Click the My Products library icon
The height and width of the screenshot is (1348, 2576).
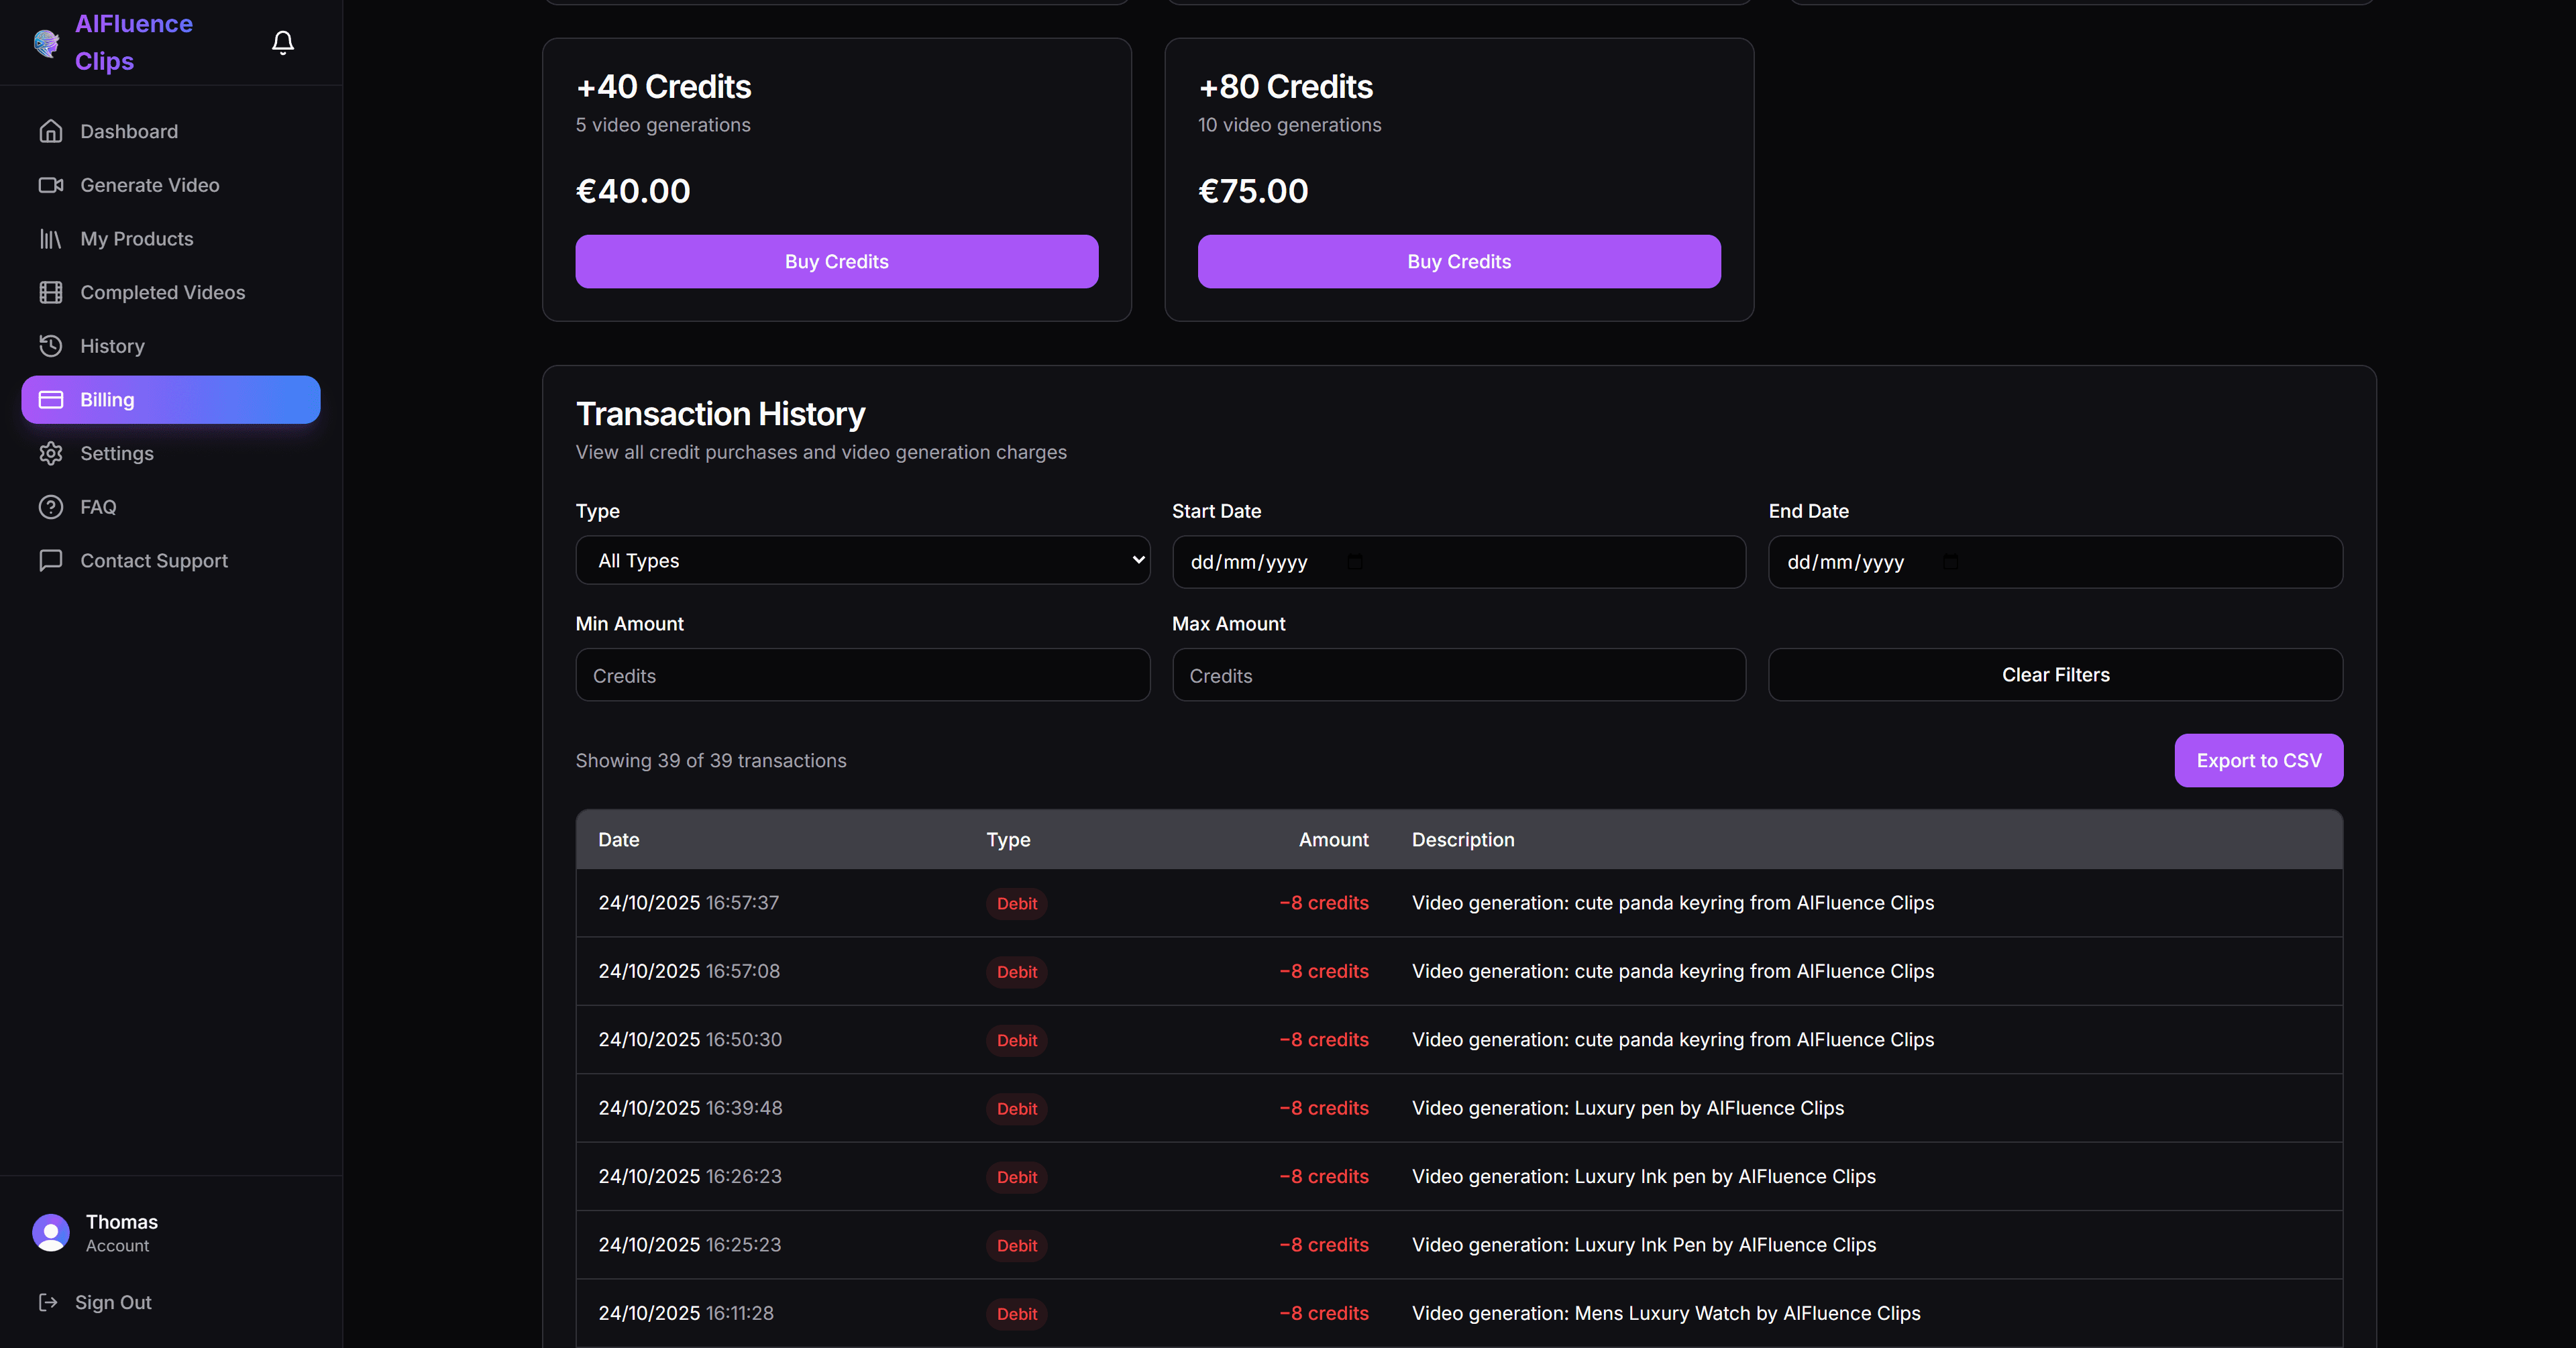[51, 239]
